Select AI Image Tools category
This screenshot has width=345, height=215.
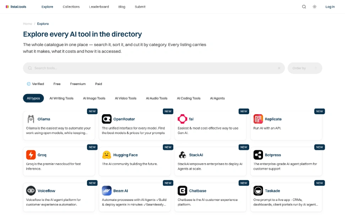(x=94, y=98)
